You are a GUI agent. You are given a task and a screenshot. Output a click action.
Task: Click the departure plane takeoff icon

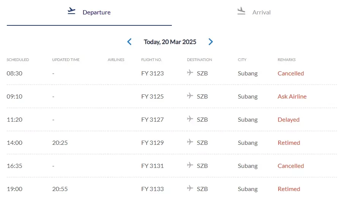point(71,11)
